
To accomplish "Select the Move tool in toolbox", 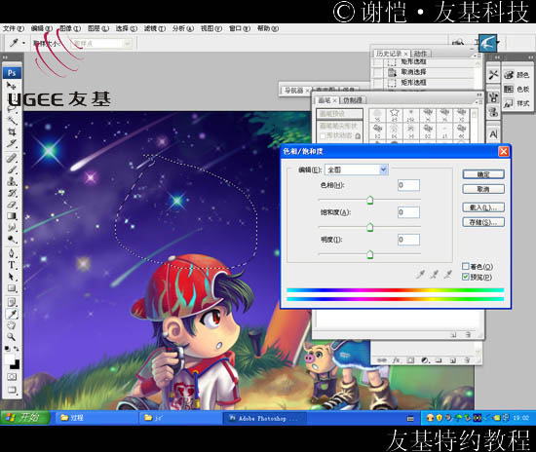I will 12,86.
